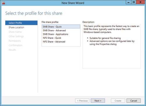
Task: Cancel the New Share Wizard
Action: (134, 101)
